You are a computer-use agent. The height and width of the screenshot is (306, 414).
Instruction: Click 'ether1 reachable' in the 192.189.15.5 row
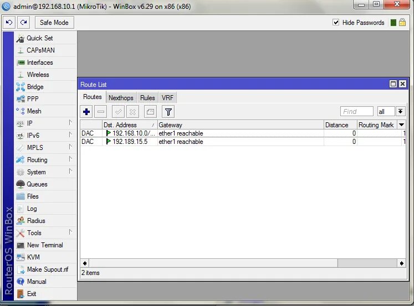(181, 142)
